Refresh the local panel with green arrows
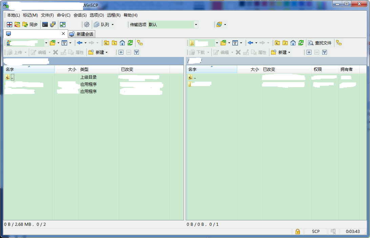The image size is (370, 238). (x=130, y=43)
